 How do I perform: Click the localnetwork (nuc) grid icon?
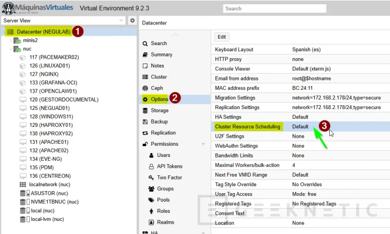23,184
